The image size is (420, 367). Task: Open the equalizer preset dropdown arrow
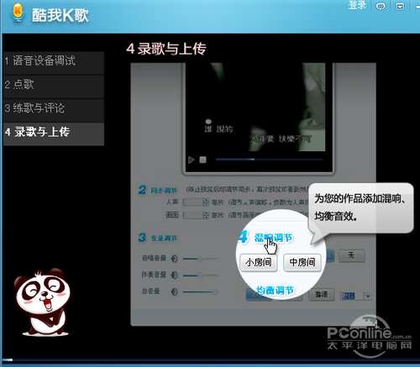click(368, 296)
